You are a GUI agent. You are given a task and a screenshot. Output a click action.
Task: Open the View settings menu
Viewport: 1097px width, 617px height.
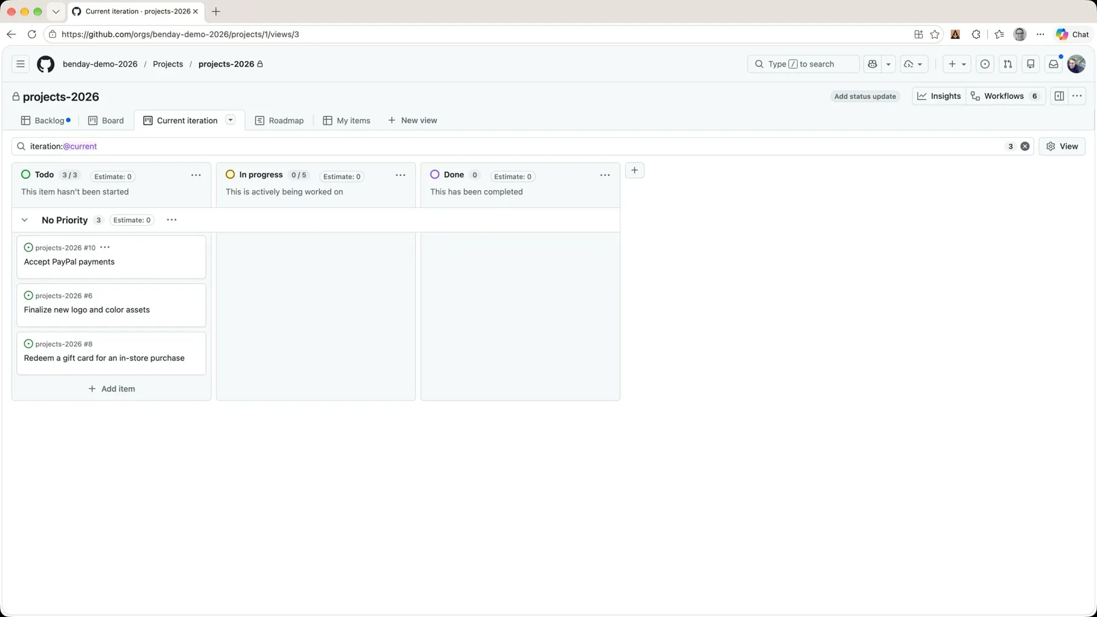[1062, 146]
